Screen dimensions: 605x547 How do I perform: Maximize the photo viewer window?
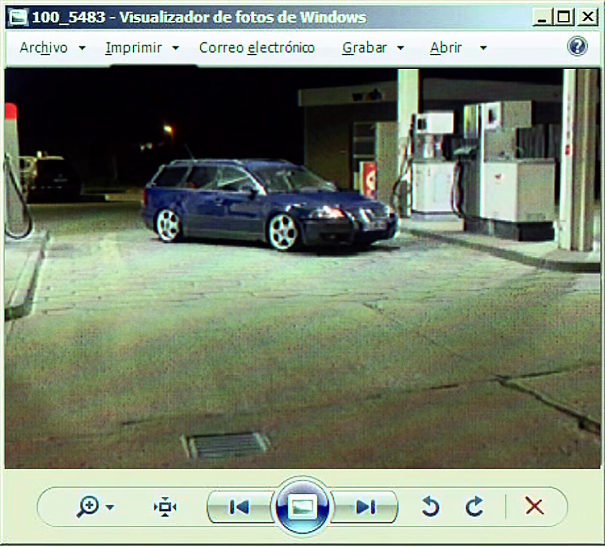click(563, 17)
